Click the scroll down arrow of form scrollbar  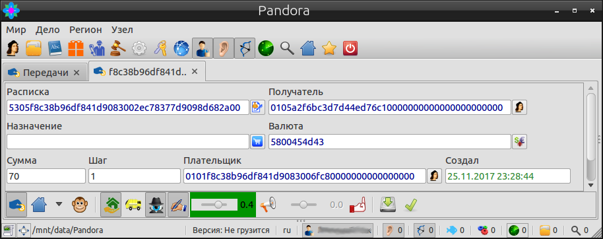[x=590, y=186]
